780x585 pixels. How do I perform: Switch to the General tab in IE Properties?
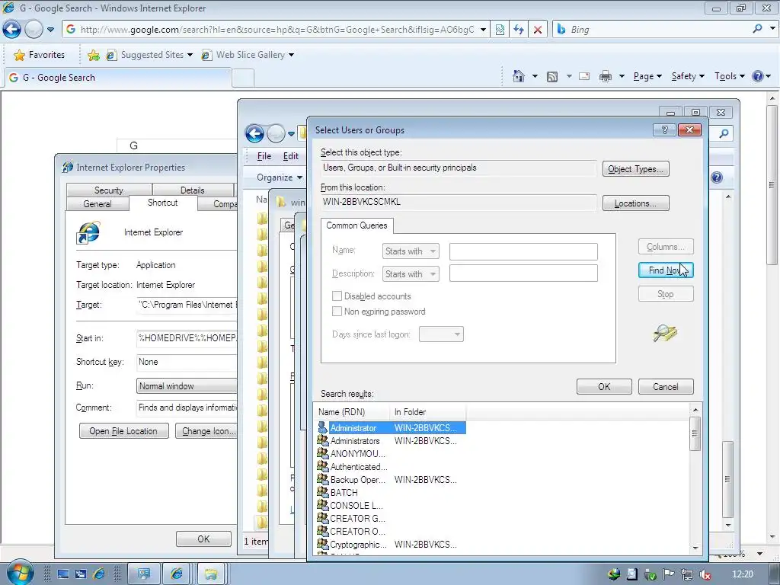click(x=97, y=203)
